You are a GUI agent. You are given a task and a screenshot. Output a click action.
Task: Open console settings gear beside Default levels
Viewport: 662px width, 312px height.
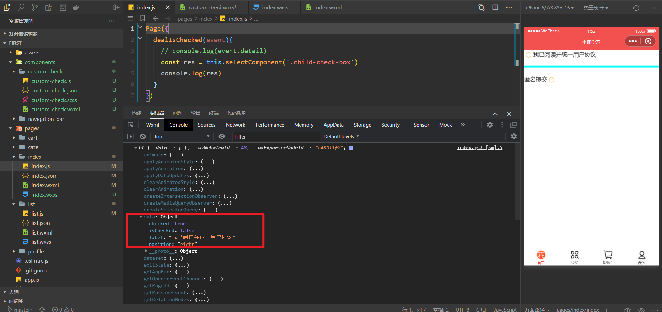point(514,136)
